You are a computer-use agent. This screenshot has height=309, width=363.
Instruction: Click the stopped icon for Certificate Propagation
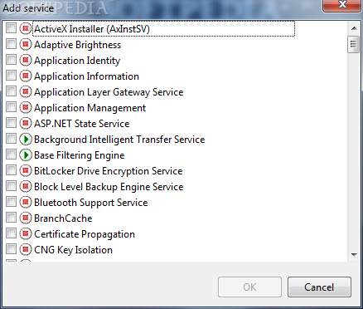coord(26,233)
